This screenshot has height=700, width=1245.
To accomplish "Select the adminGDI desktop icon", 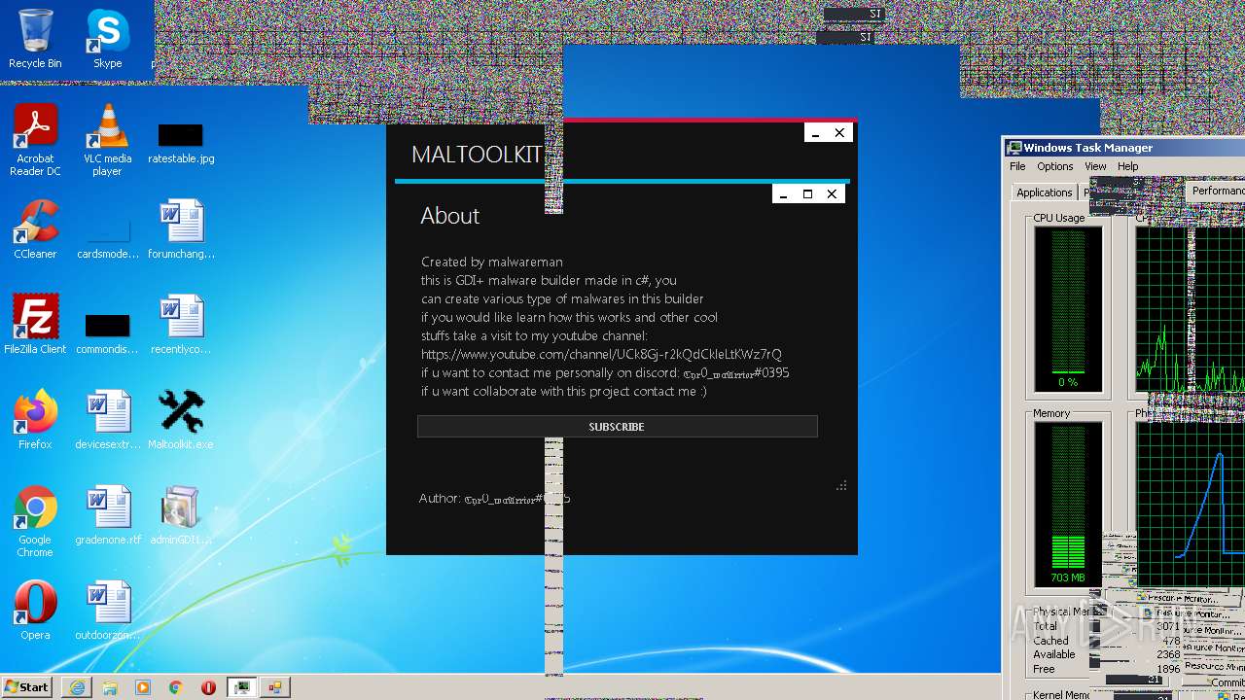I will pyautogui.click(x=181, y=514).
